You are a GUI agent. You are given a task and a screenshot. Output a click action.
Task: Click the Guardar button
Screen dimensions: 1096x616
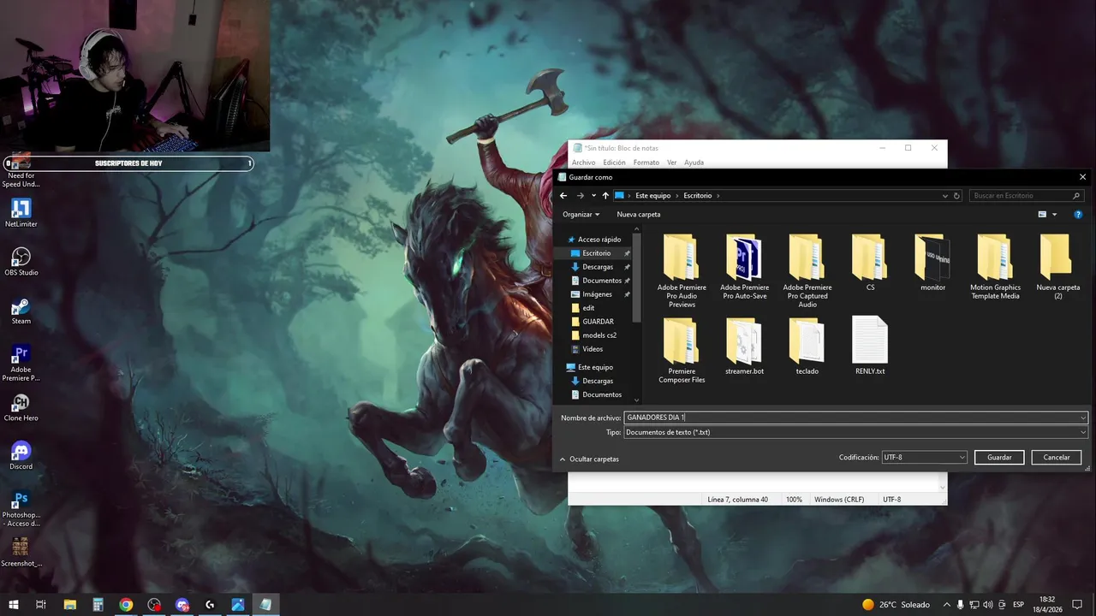click(x=999, y=457)
